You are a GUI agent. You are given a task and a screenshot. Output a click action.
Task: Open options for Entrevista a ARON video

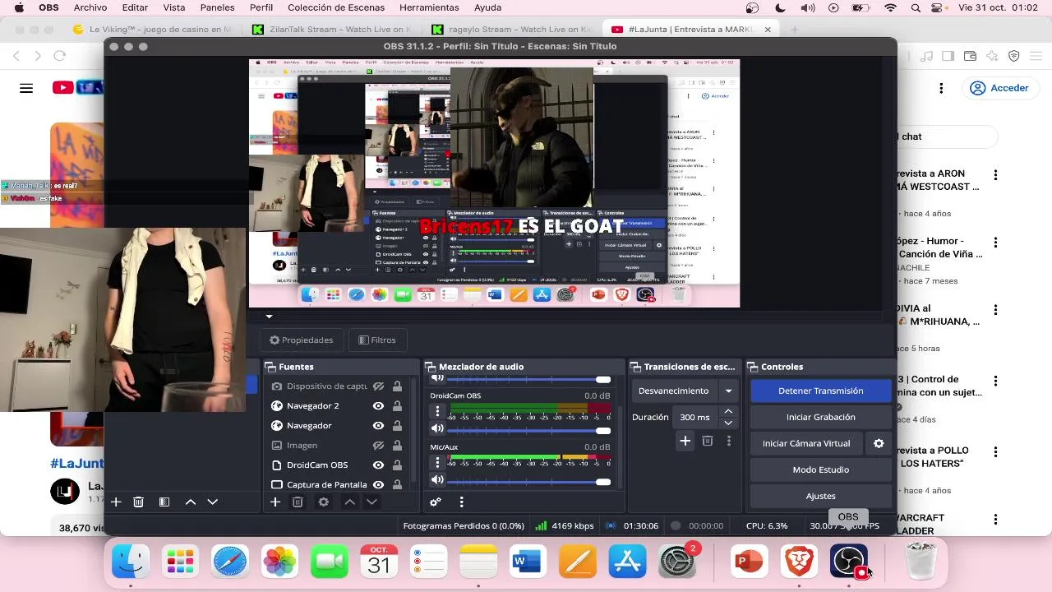995,175
